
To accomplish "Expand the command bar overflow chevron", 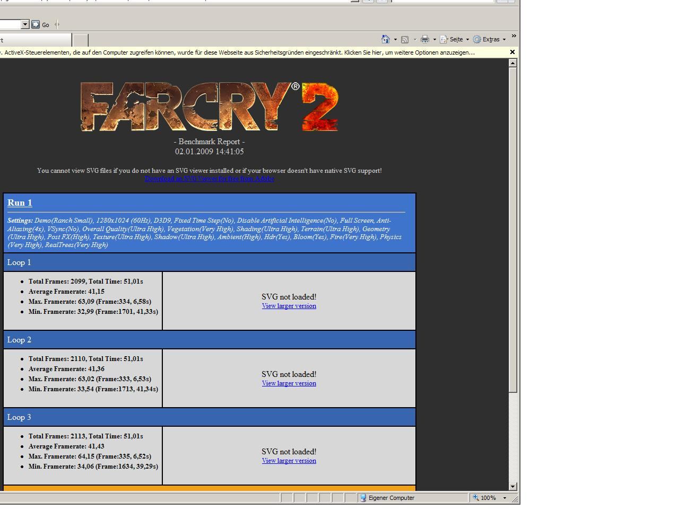I will [514, 36].
